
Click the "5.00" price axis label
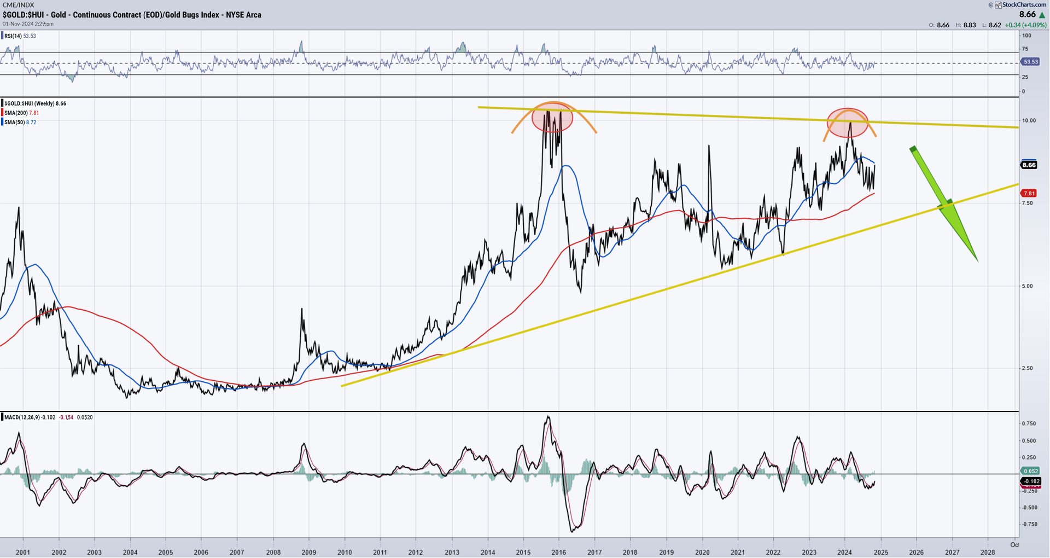click(x=1028, y=286)
